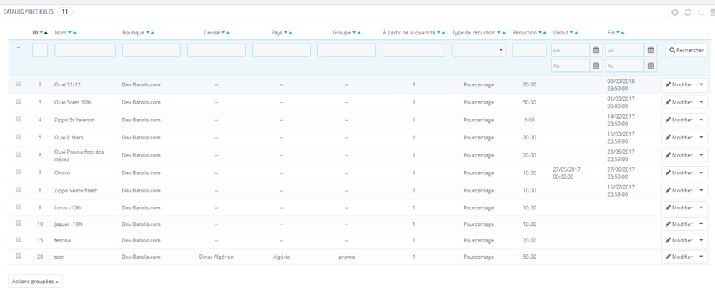Modify the Ouxi Promo fete des mères rule
The width and height of the screenshot is (715, 293).
[x=679, y=155]
